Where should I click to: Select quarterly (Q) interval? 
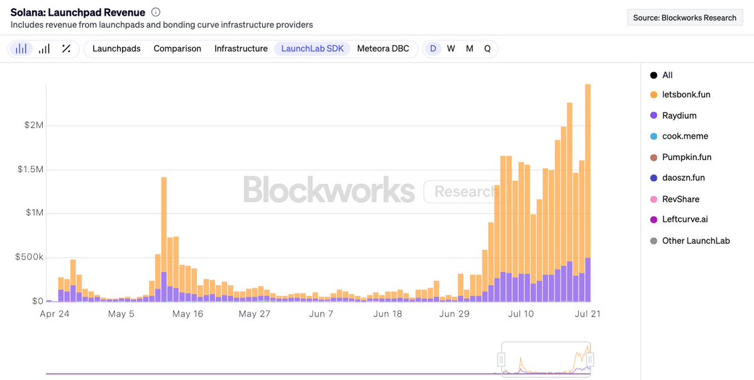pos(487,48)
